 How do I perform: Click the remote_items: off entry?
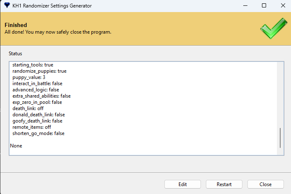tap(32, 127)
